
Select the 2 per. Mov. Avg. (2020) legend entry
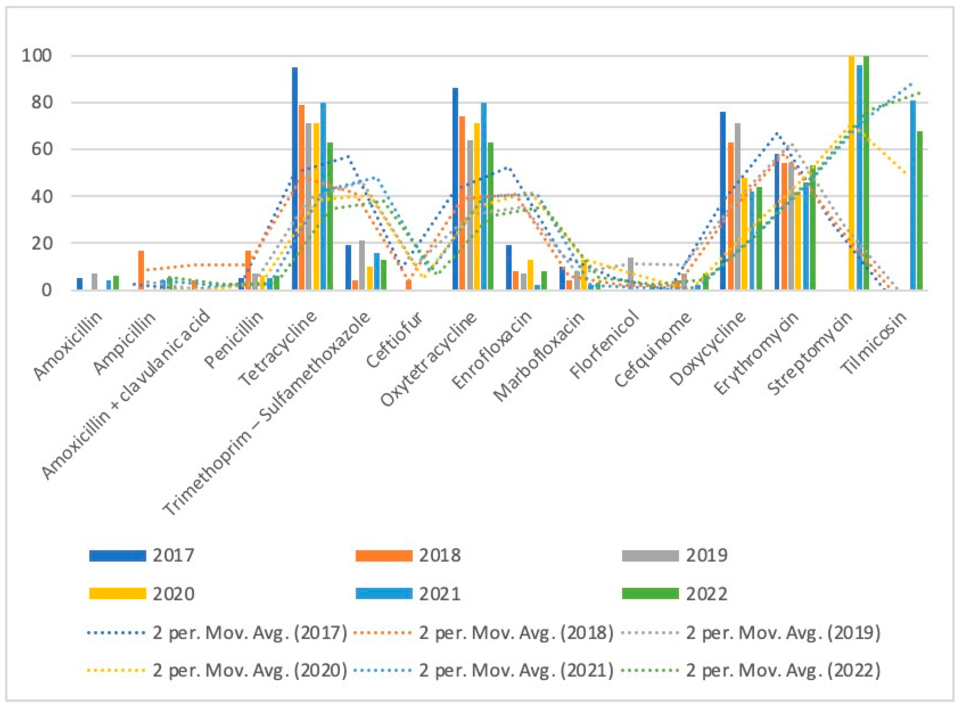coord(249,670)
